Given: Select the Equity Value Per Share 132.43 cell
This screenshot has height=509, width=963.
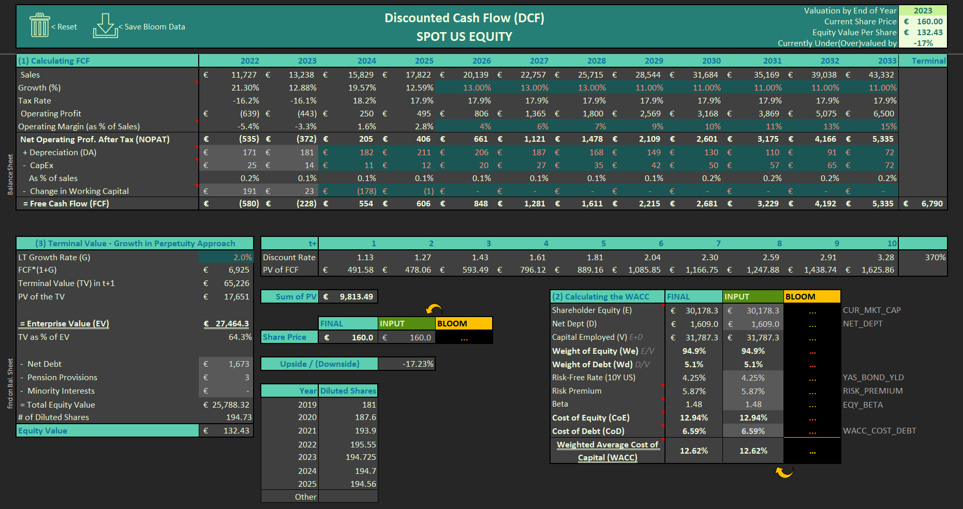Looking at the screenshot, I should 923,32.
